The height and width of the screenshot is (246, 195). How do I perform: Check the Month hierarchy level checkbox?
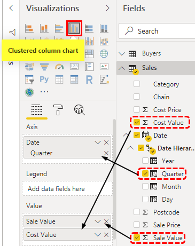pyautogui.click(x=145, y=186)
